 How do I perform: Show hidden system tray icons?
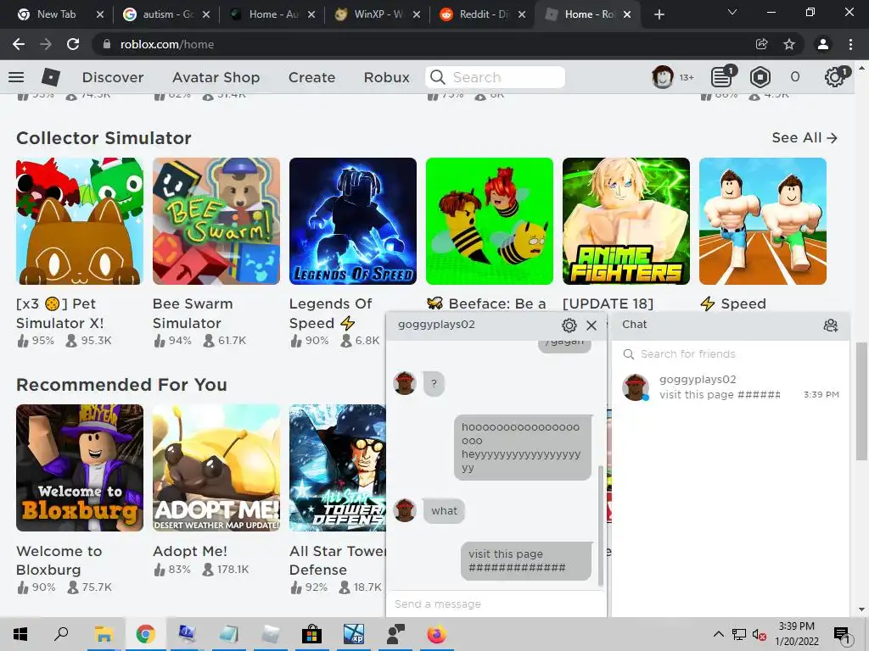click(x=718, y=634)
